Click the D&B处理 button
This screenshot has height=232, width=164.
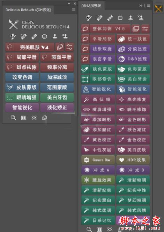coord(133,59)
